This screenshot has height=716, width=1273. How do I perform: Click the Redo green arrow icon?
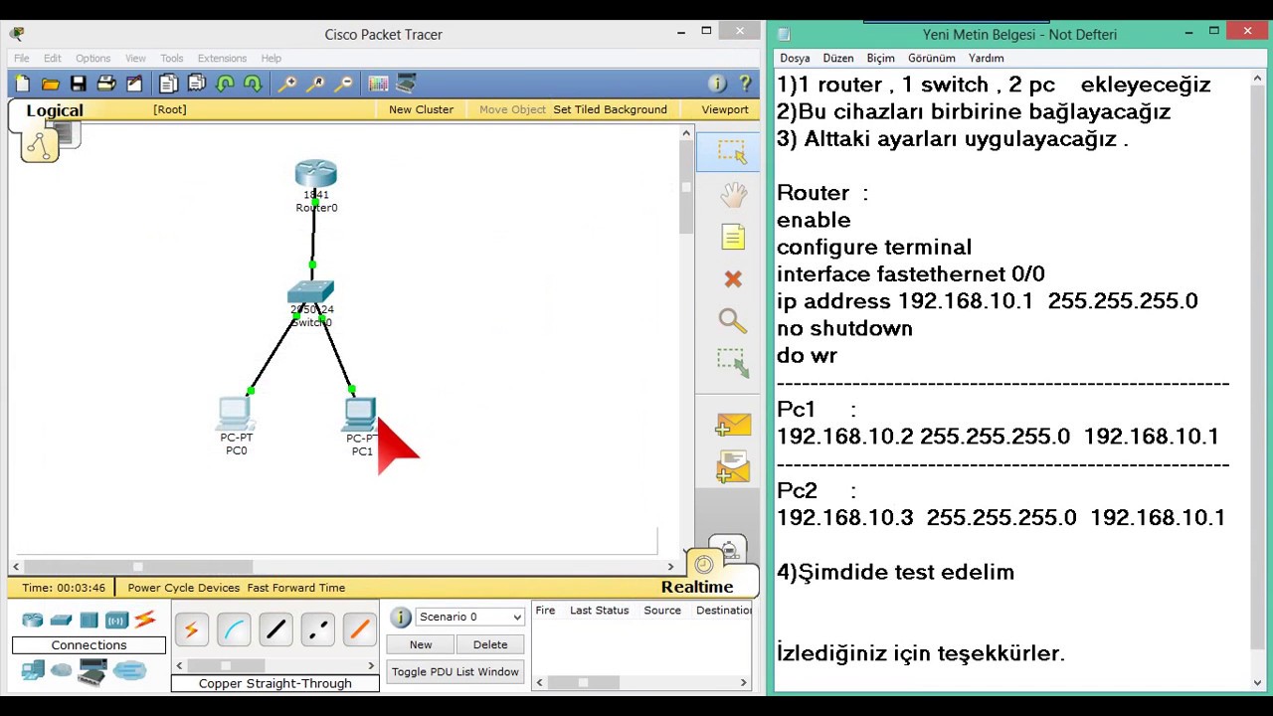pyautogui.click(x=253, y=84)
